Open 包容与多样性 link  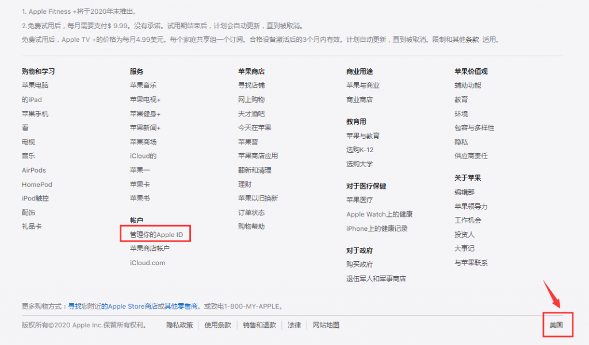coord(475,128)
